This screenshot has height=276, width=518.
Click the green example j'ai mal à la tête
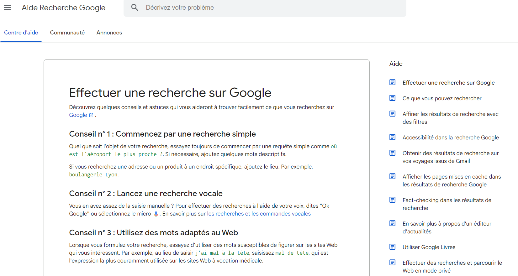coord(222,253)
